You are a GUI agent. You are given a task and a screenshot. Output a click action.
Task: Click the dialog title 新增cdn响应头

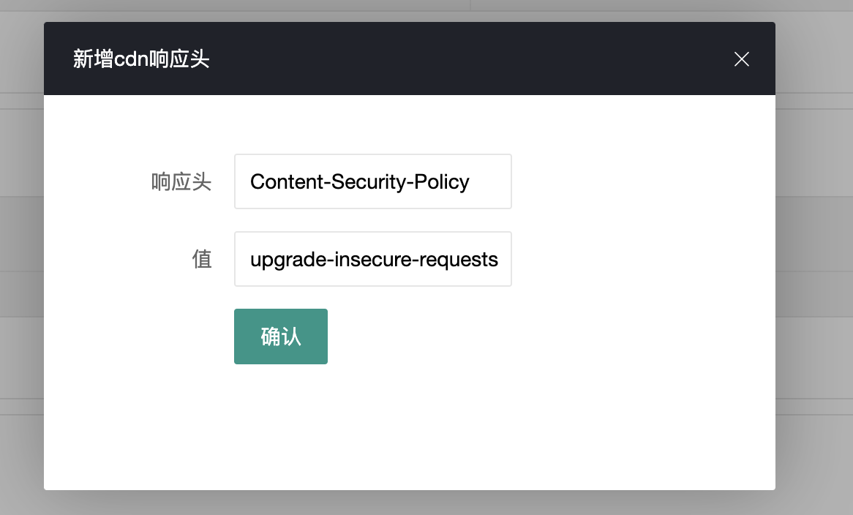[141, 59]
